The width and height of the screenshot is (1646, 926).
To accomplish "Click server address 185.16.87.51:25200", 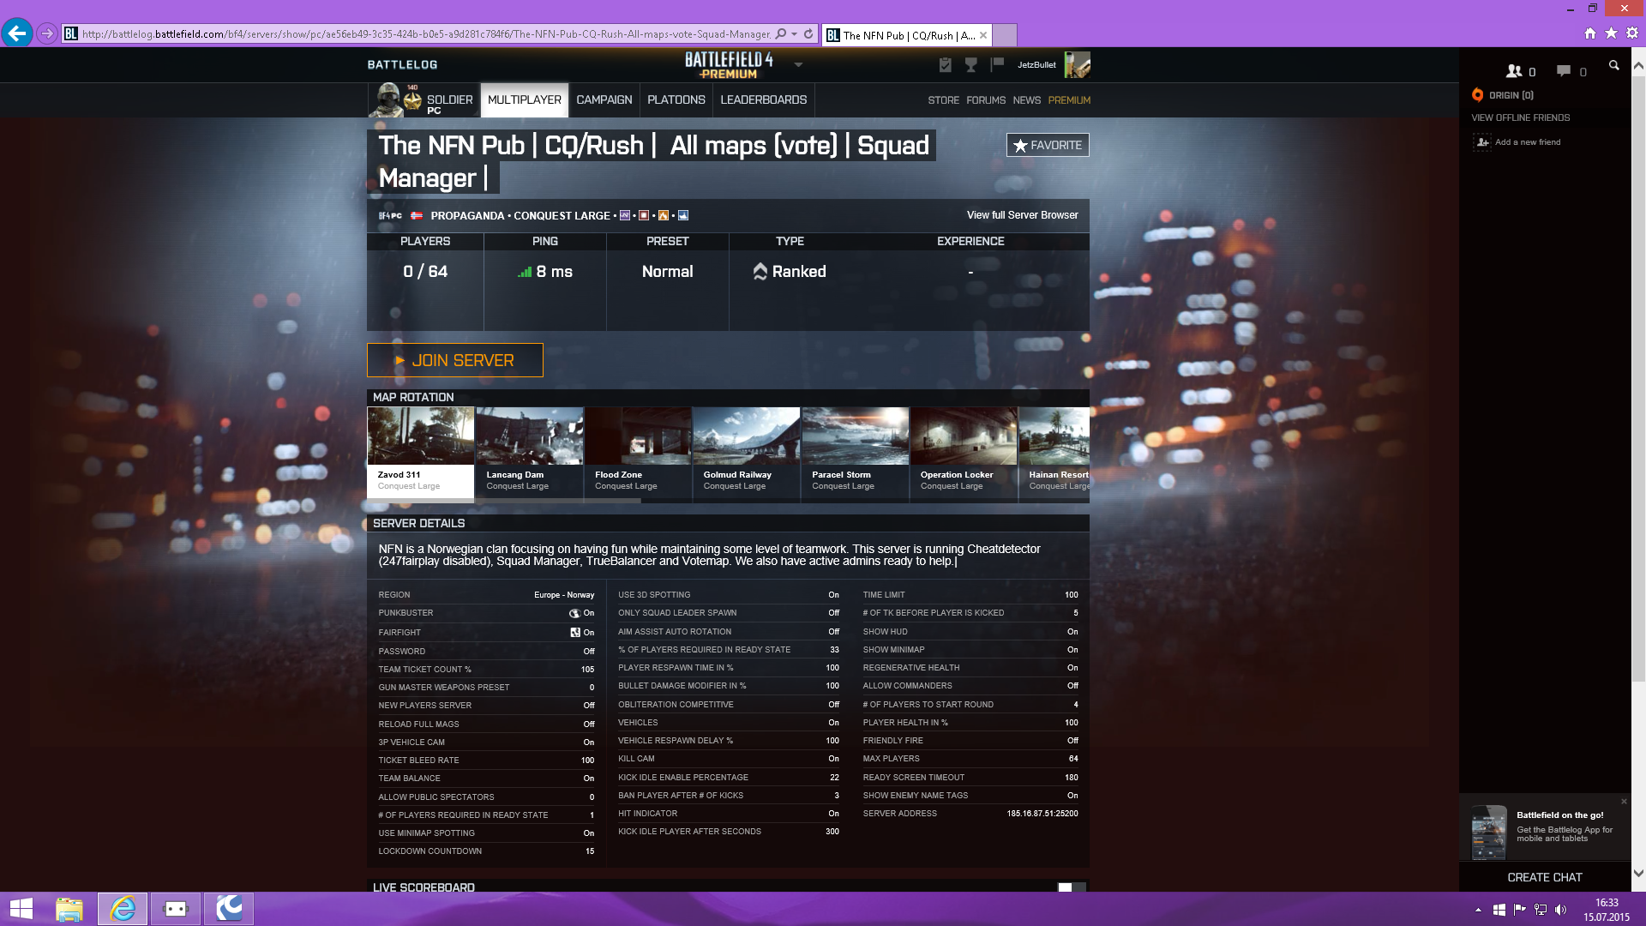I will click(1042, 814).
